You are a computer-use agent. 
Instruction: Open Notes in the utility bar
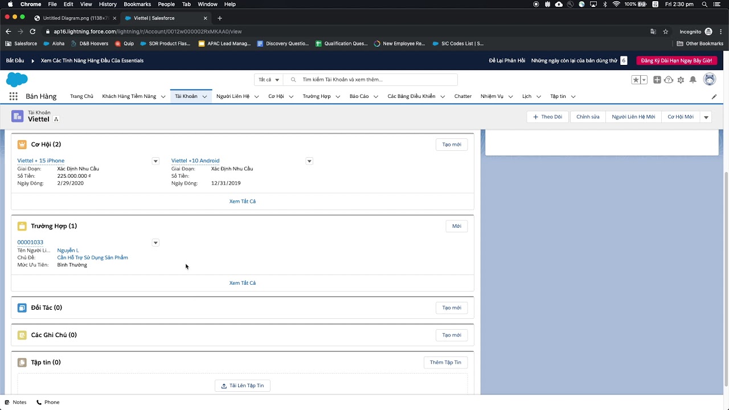[x=16, y=402]
